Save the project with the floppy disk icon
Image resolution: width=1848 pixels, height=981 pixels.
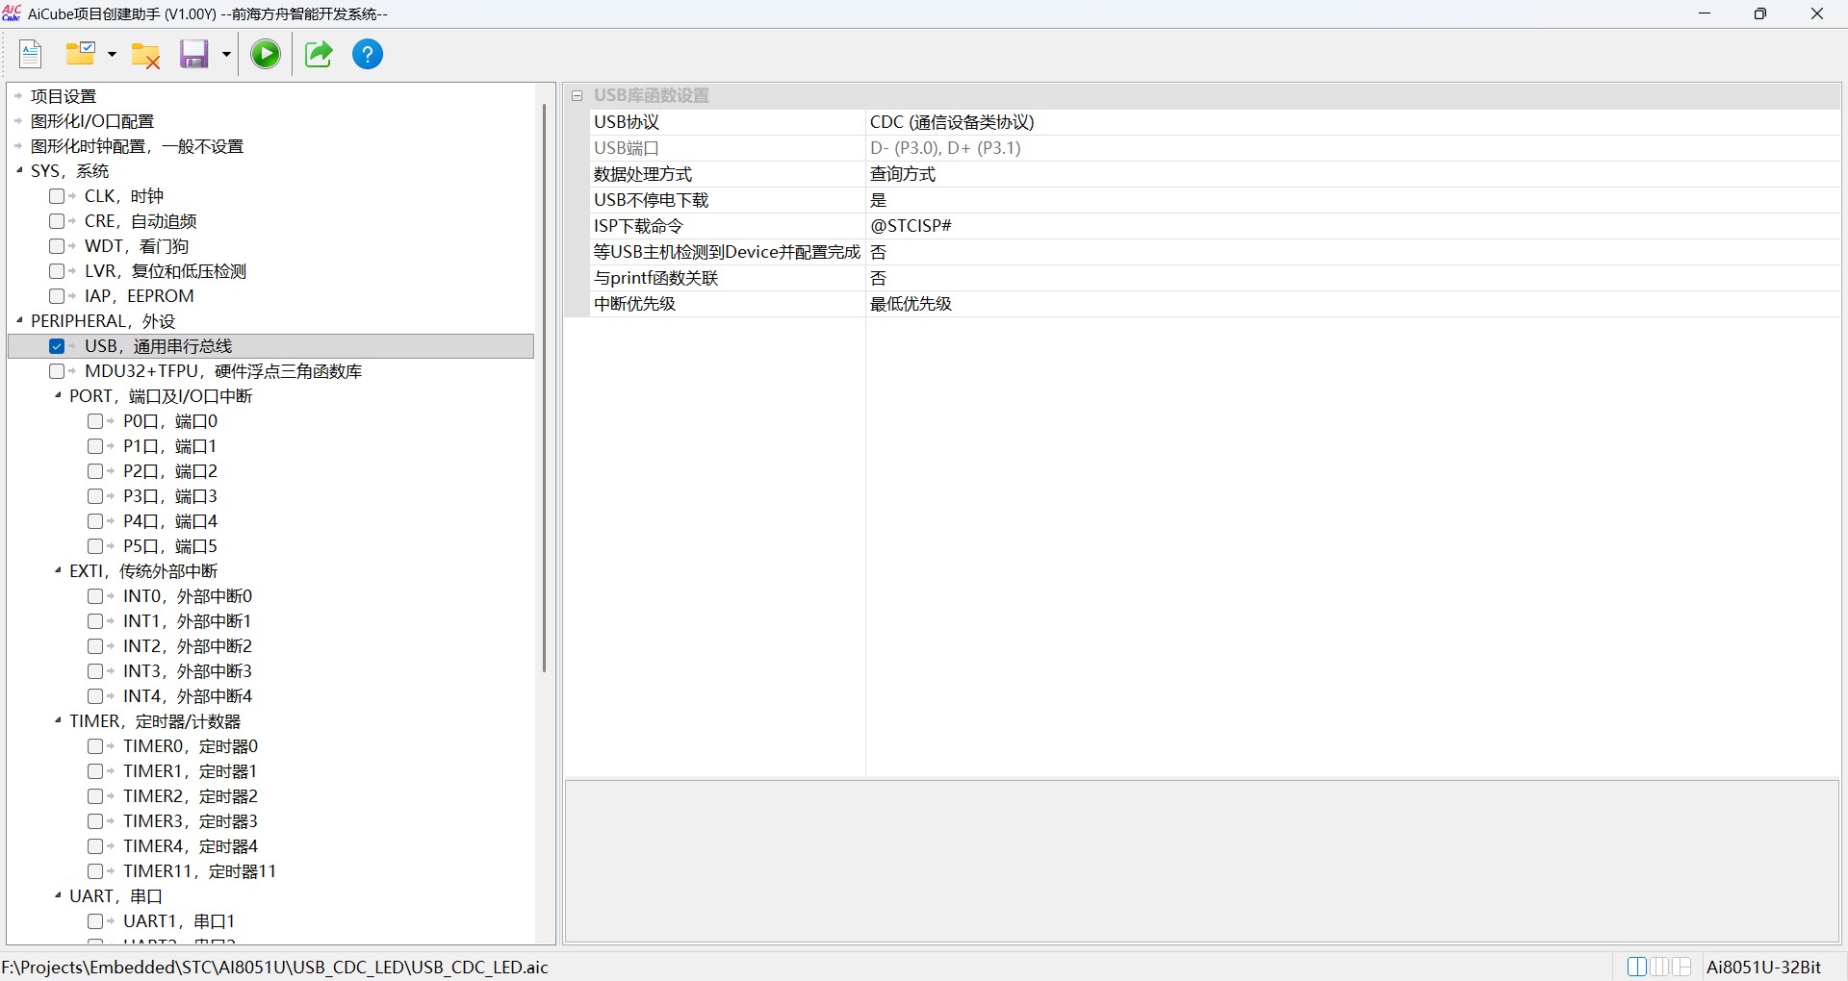[193, 55]
